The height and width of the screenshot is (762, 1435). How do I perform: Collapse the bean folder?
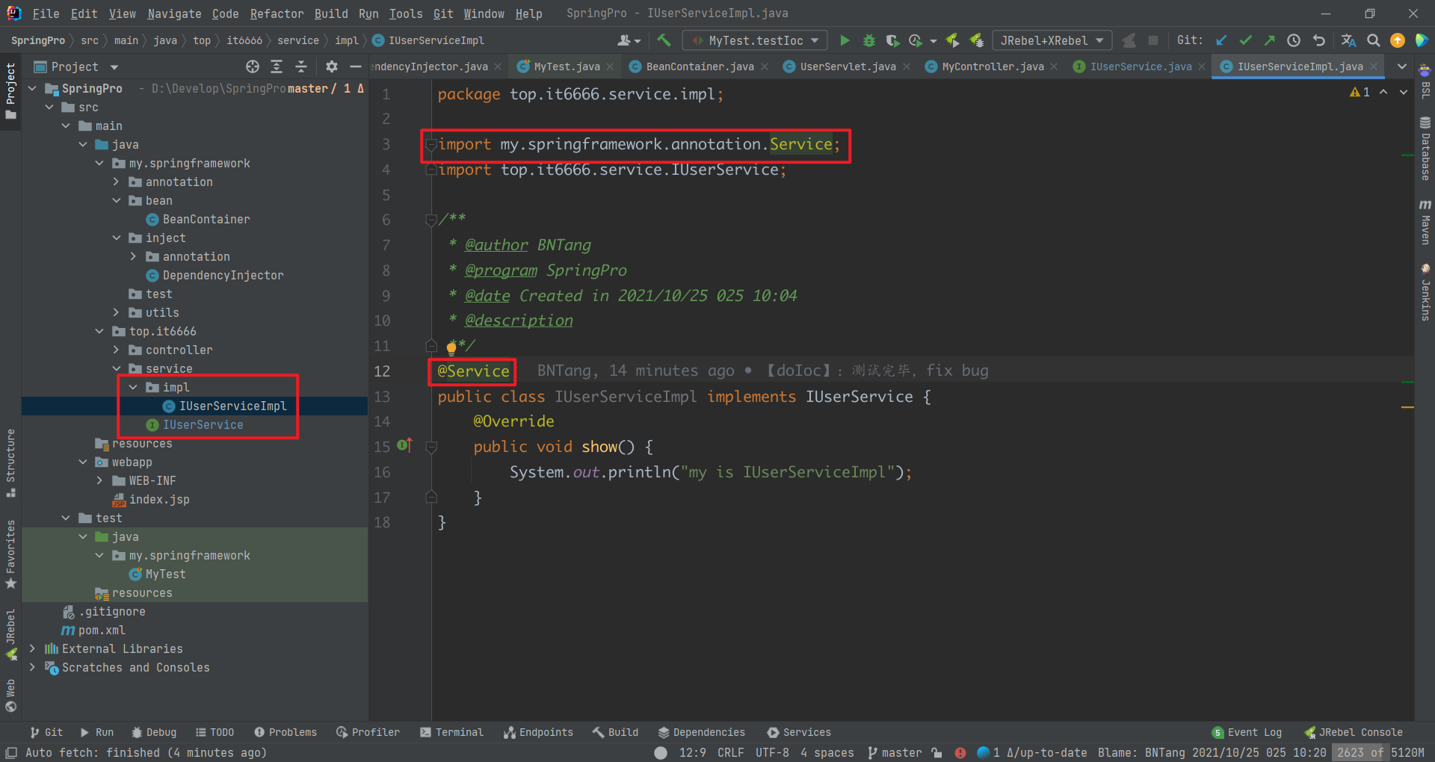click(116, 200)
